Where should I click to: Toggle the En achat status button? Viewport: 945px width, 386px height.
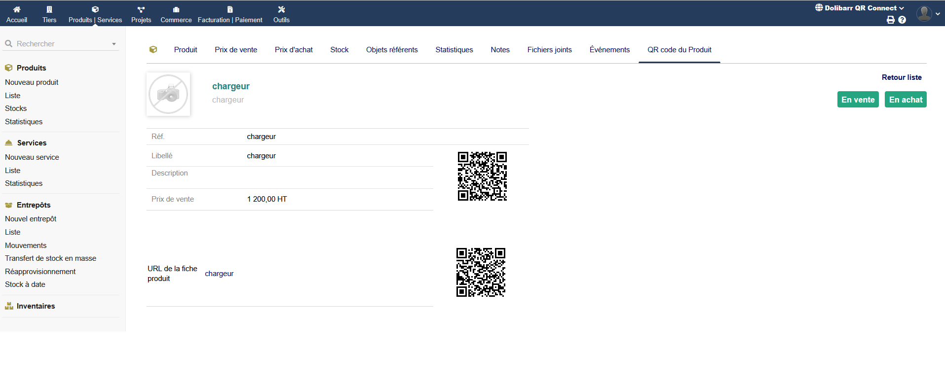pos(906,100)
